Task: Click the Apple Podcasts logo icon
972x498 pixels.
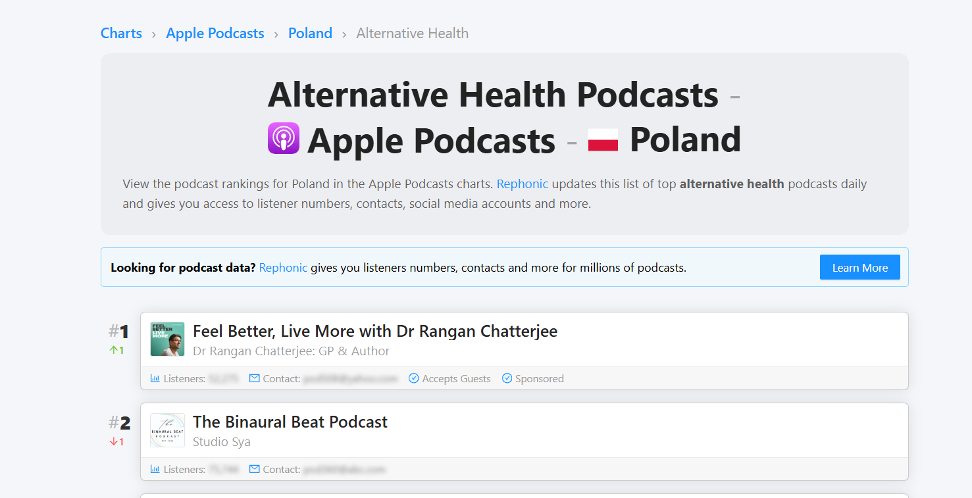Action: tap(284, 138)
